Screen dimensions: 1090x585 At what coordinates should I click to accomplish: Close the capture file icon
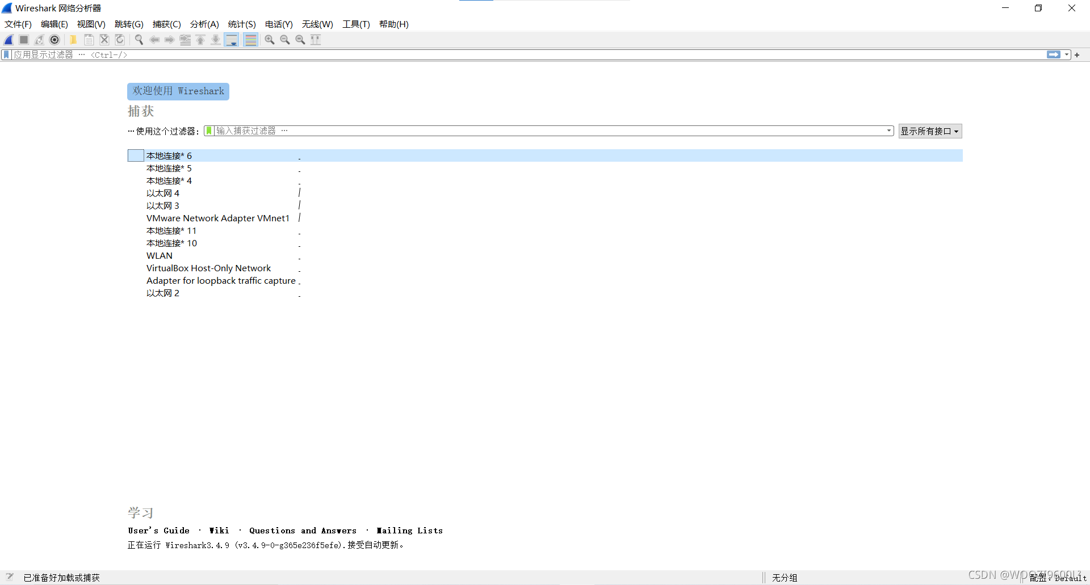click(104, 40)
